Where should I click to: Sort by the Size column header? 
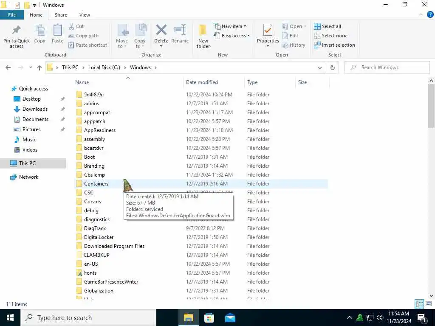[x=312, y=82]
